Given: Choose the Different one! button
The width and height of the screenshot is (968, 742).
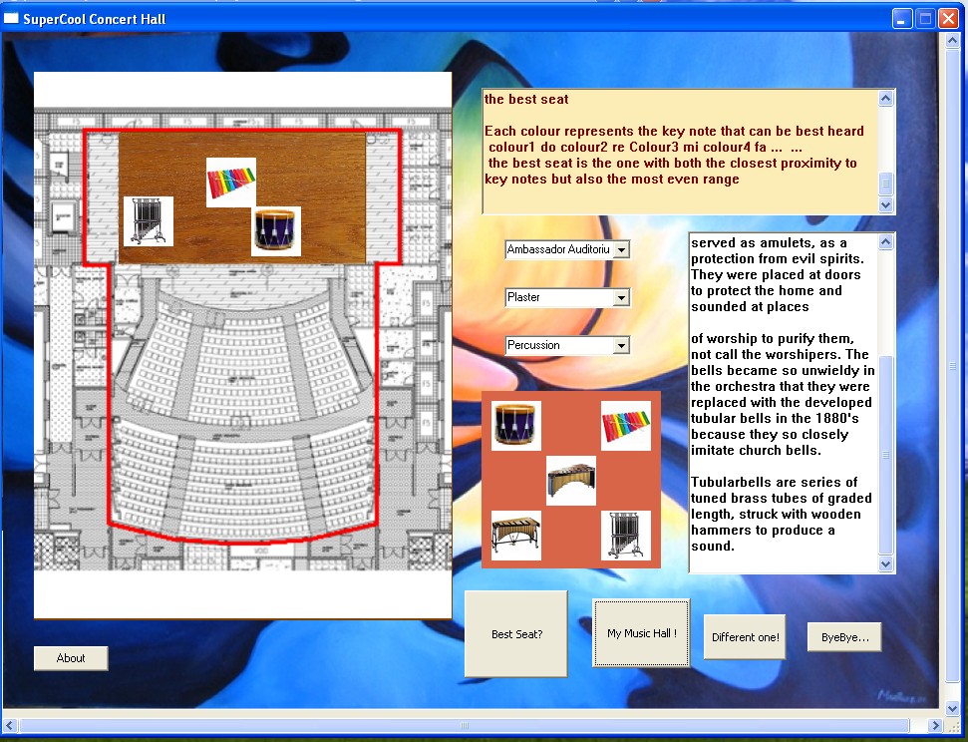Looking at the screenshot, I should click(745, 637).
